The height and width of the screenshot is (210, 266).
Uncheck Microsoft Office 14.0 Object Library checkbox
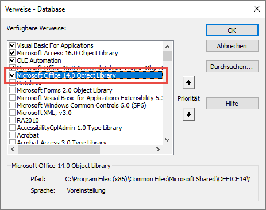pyautogui.click(x=13, y=75)
